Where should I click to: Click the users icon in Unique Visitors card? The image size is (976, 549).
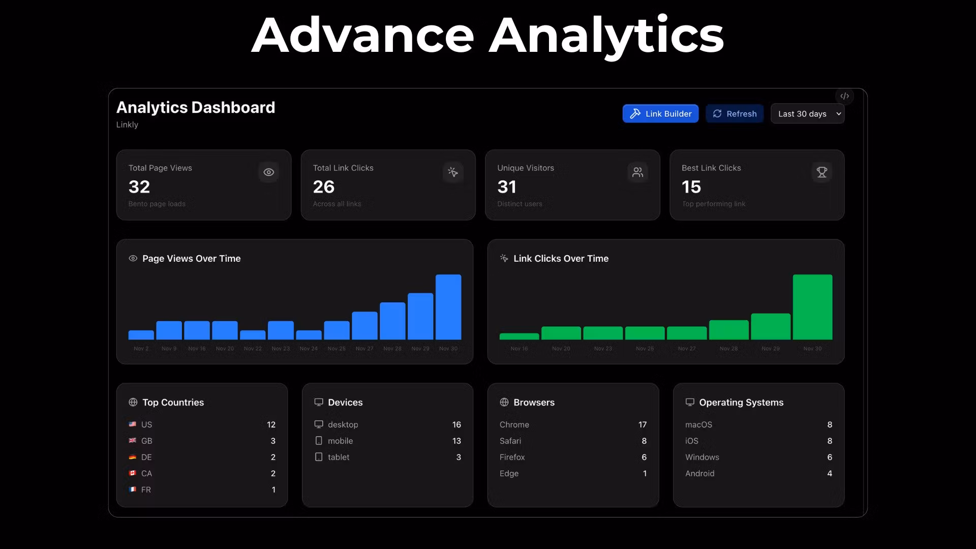[637, 172]
